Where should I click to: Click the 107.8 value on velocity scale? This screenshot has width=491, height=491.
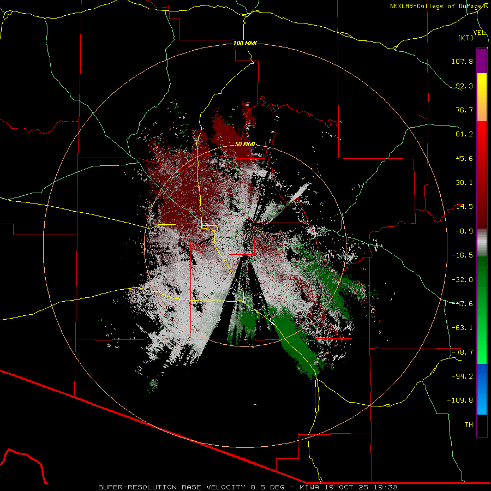462,61
